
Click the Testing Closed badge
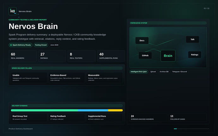tap(41, 45)
